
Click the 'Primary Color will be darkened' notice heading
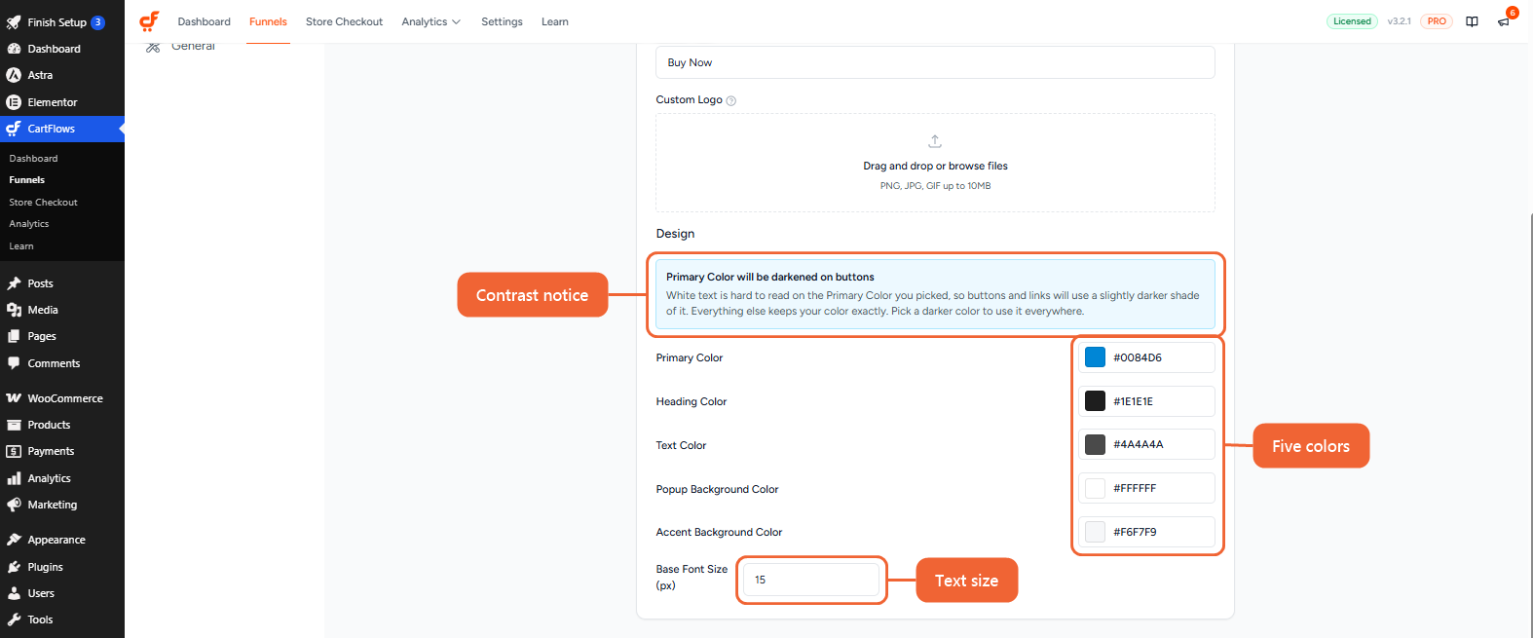(x=770, y=278)
